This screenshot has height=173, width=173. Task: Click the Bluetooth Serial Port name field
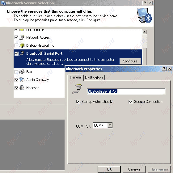[x=126, y=91]
